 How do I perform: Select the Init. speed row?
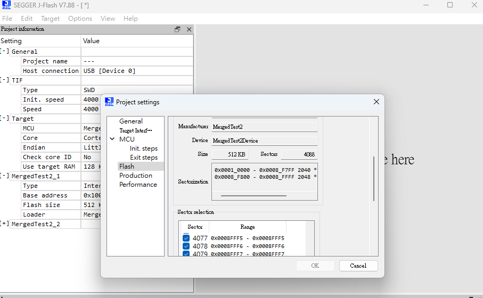61,100
